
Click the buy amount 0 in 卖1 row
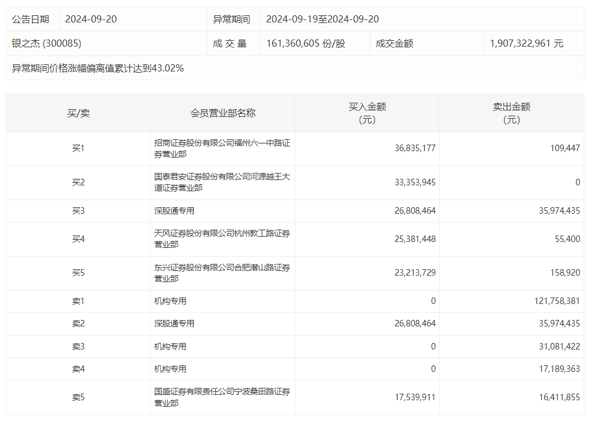point(433,301)
